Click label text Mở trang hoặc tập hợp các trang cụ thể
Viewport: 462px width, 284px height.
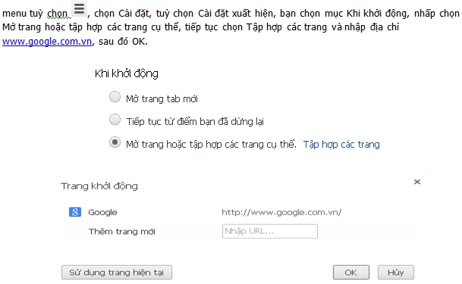point(211,145)
